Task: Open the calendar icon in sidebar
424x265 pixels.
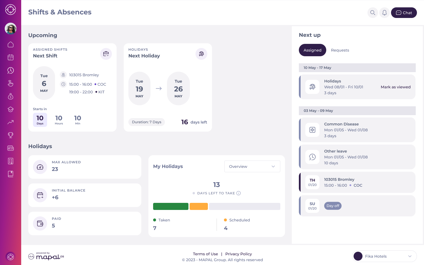Action: [x=11, y=57]
